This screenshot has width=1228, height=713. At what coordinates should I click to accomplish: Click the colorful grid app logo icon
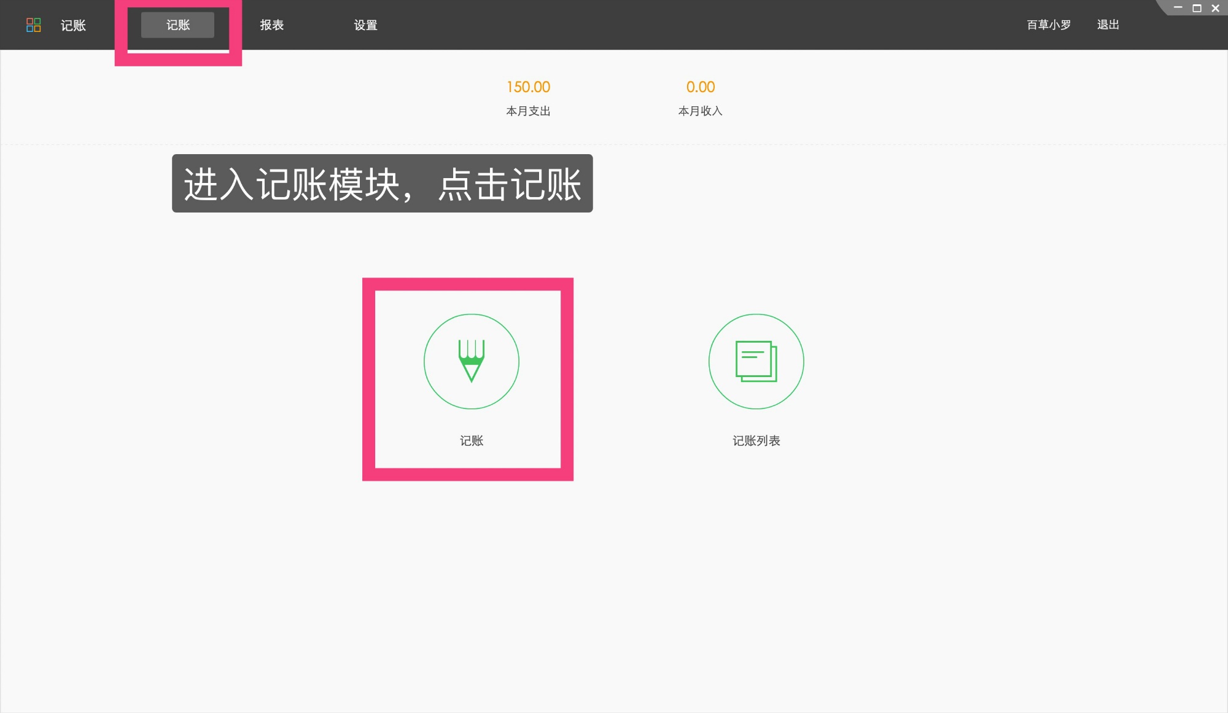tap(34, 25)
